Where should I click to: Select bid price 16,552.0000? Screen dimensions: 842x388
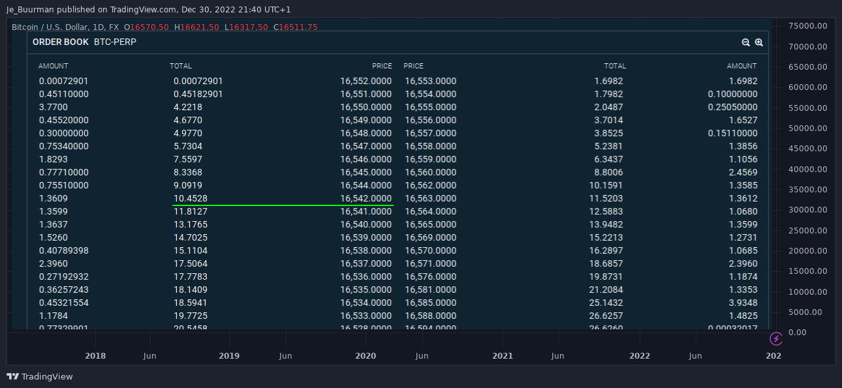pos(366,81)
